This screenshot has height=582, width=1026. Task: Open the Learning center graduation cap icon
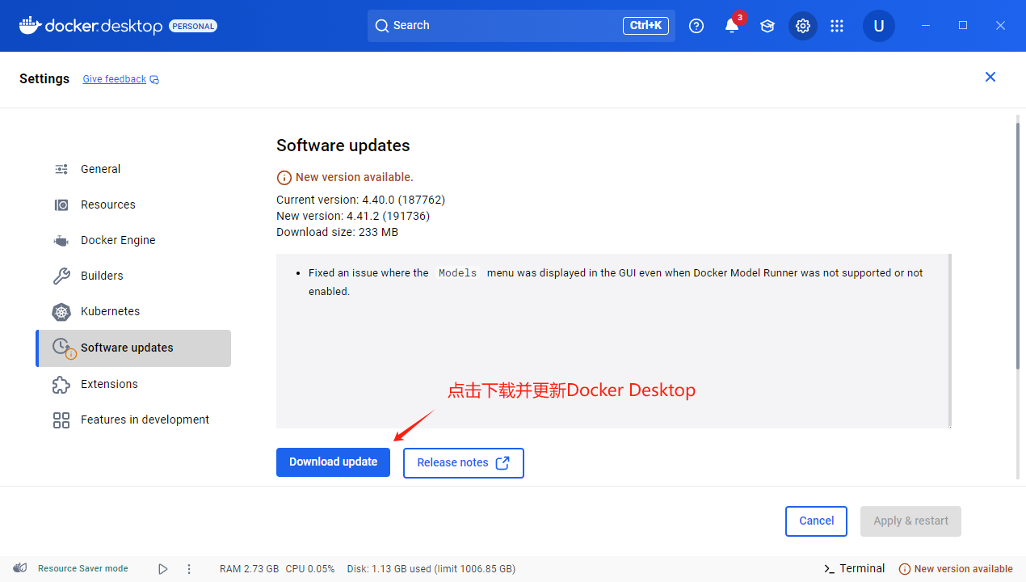point(767,26)
